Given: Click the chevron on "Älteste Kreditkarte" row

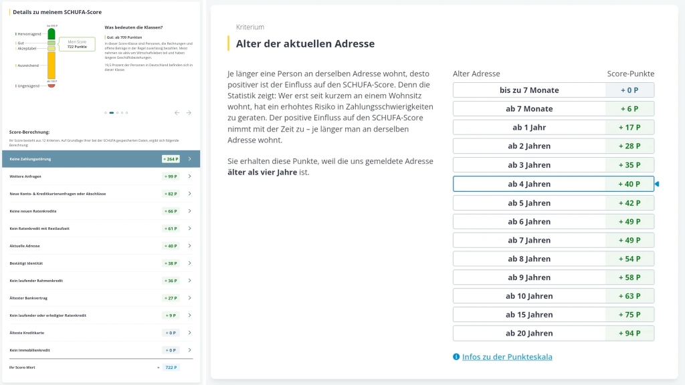Looking at the screenshot, I should coord(189,332).
